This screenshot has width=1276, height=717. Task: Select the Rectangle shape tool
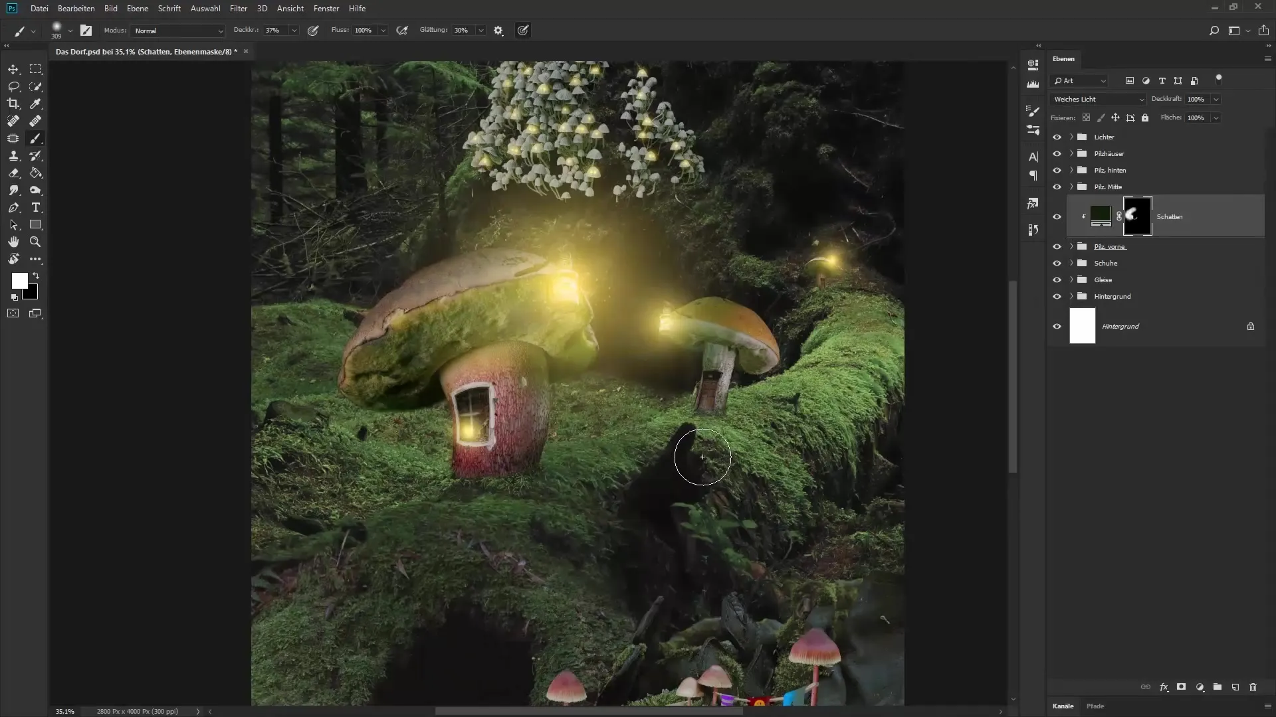35,224
